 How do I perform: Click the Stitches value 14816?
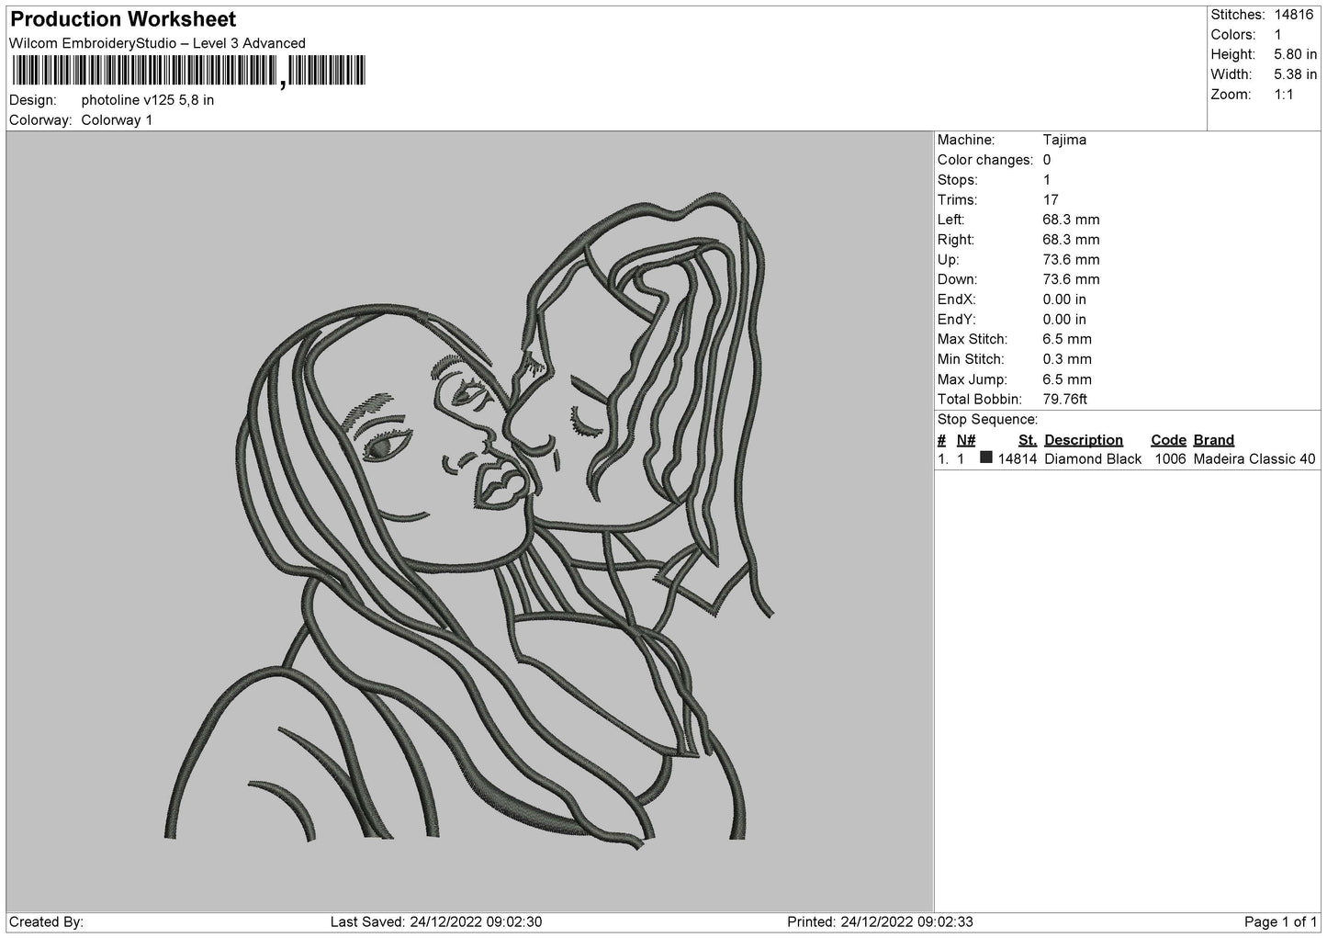(1294, 15)
